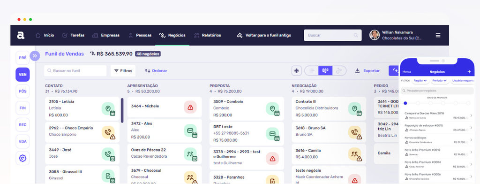Click the overdue call icon on the Choco Empório card
480x184 pixels.
pyautogui.click(x=108, y=132)
